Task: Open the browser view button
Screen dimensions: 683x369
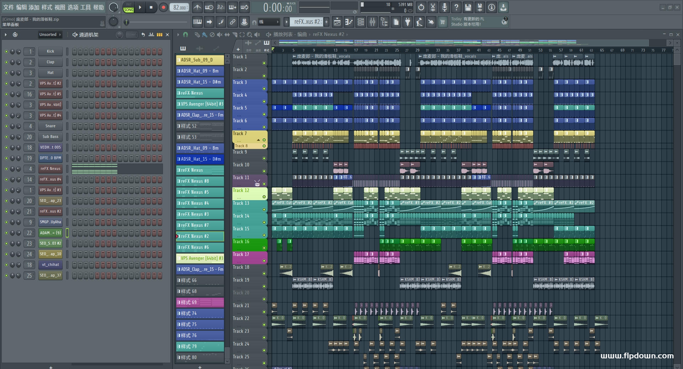Action: pos(384,22)
